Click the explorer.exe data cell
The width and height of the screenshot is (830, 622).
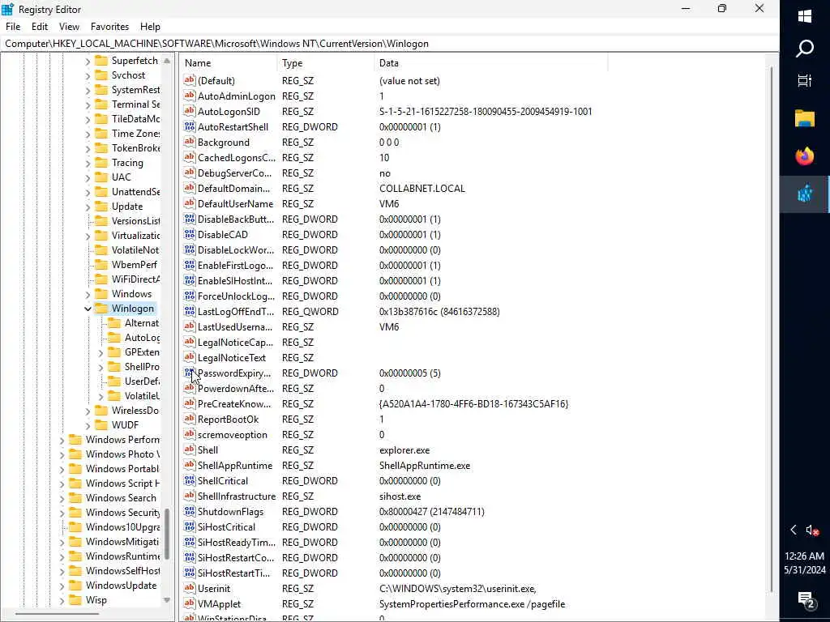coord(404,449)
